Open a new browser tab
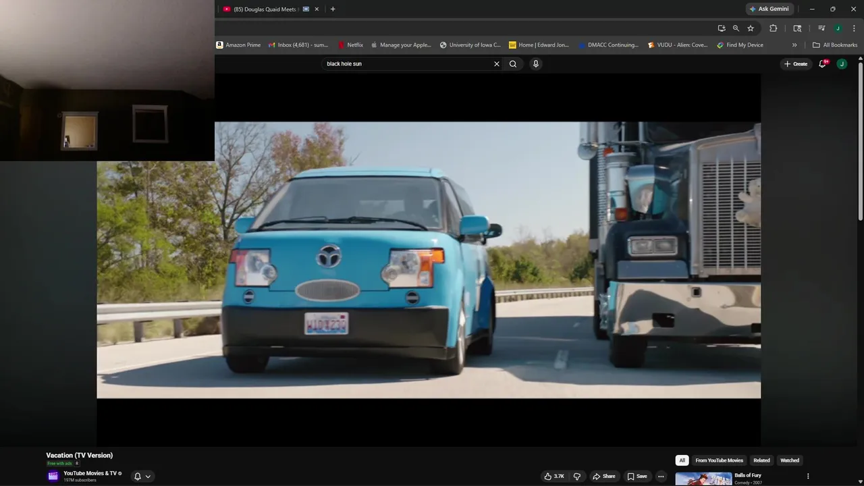 click(333, 9)
